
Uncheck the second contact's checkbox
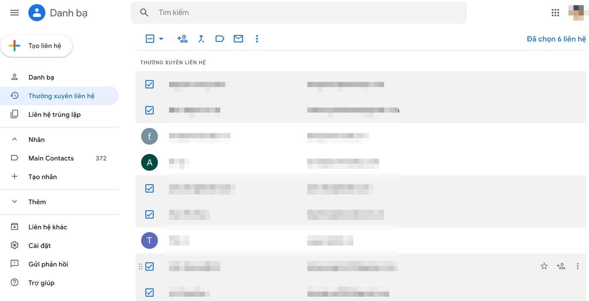150,111
